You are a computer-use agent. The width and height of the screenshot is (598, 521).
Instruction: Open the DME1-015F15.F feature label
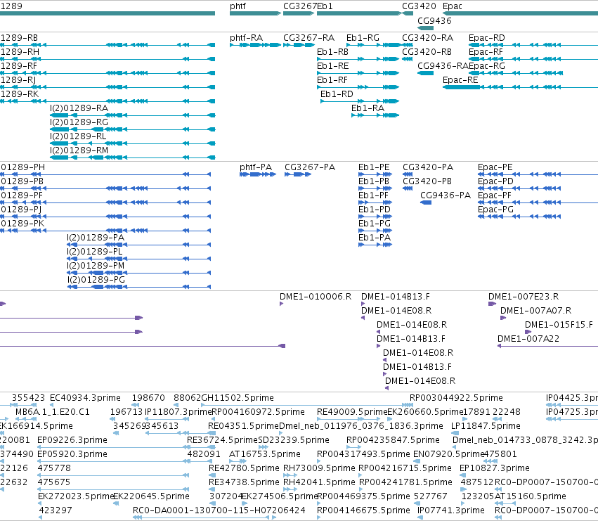[559, 325]
